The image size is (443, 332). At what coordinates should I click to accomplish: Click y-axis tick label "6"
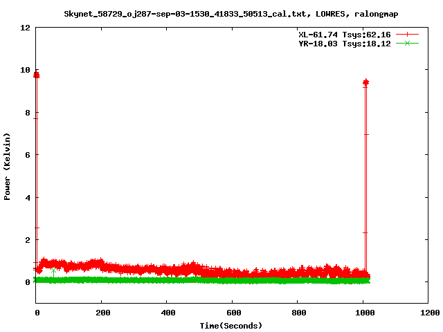[28, 155]
